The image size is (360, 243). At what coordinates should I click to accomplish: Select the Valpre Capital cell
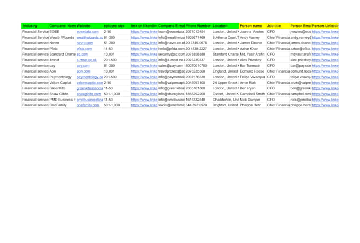(62, 83)
